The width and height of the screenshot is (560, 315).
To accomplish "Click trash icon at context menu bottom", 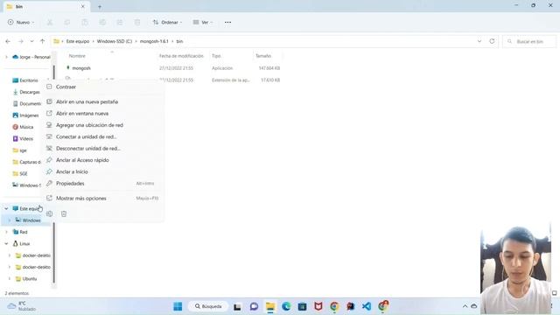I will [x=64, y=213].
